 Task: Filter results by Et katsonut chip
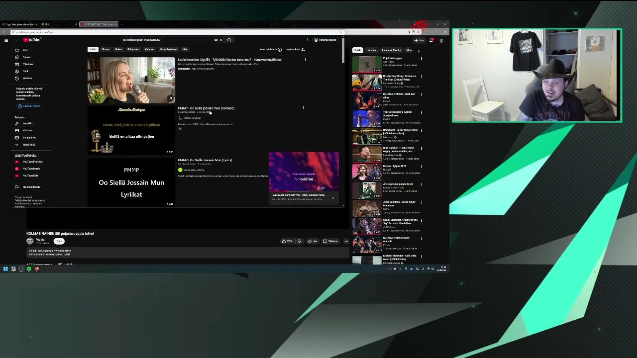tap(133, 49)
